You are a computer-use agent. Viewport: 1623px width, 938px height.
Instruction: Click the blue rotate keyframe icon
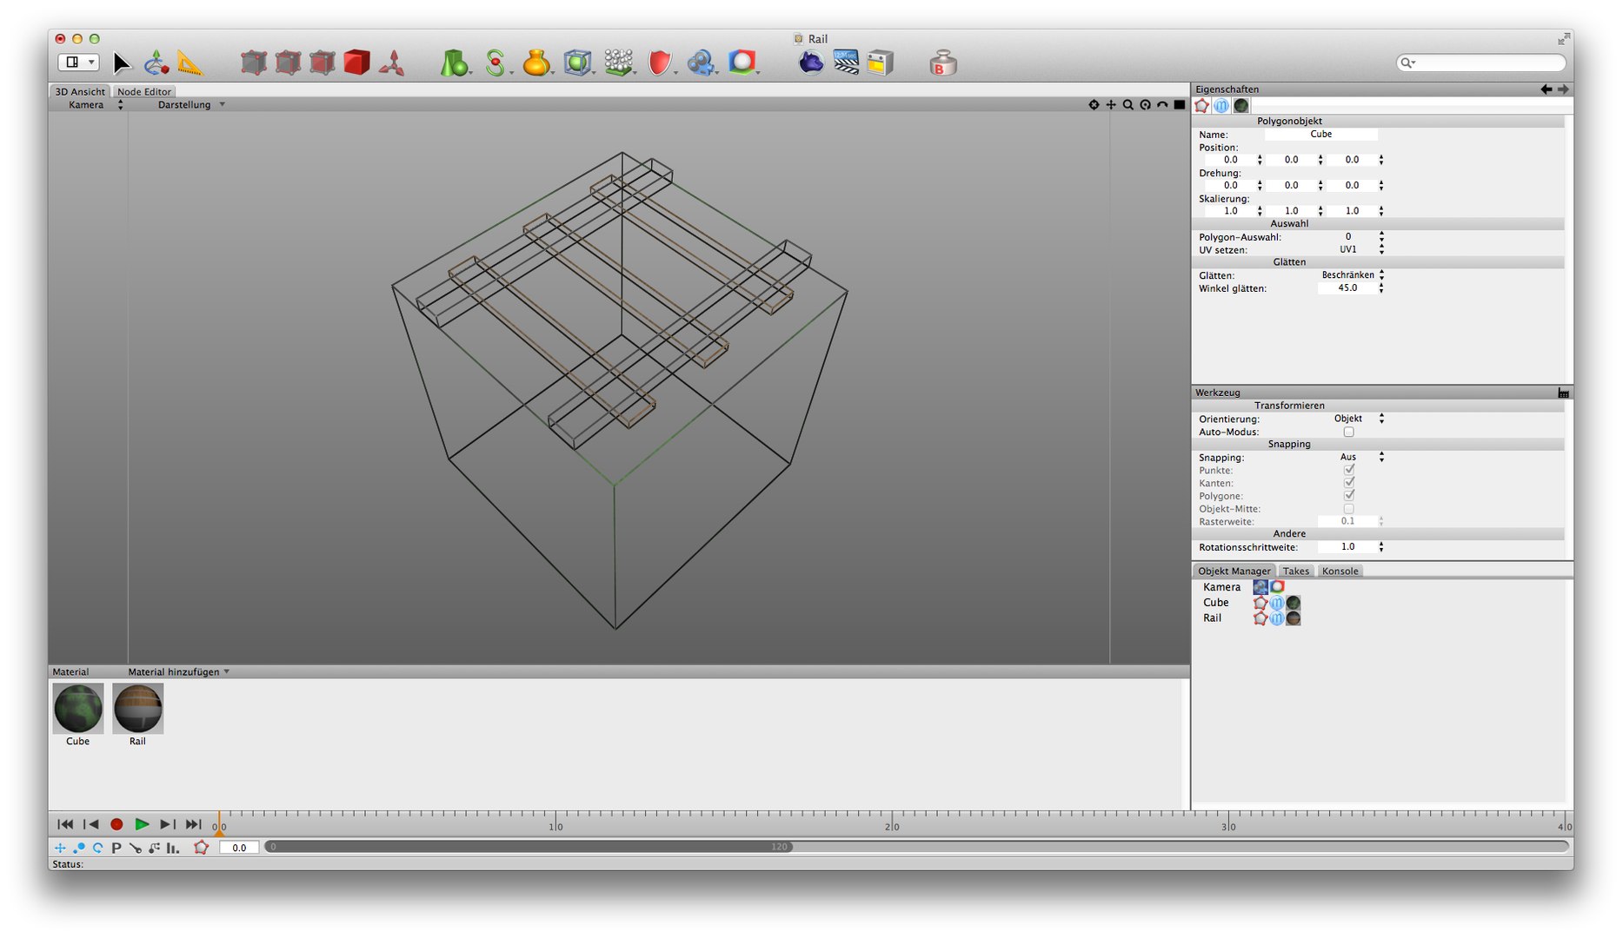tap(97, 848)
